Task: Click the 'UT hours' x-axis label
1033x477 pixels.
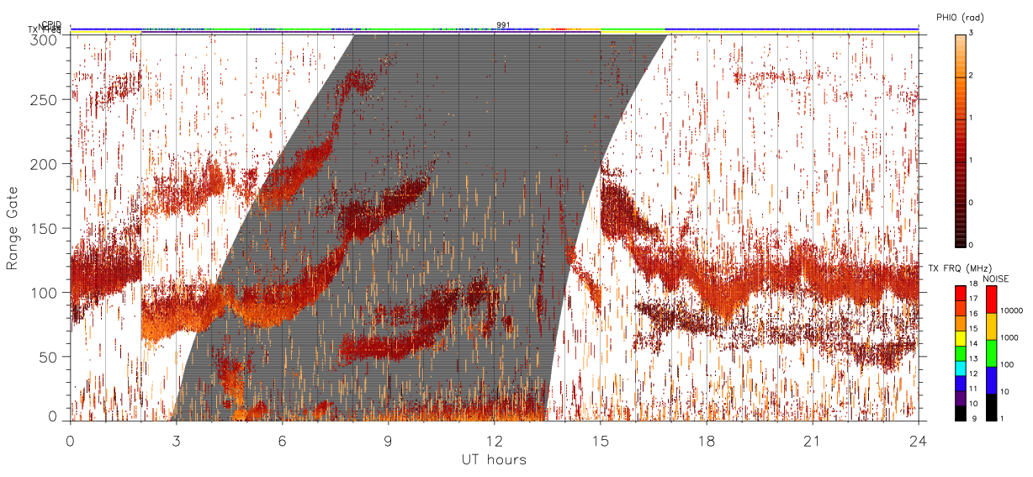Action: pos(494,459)
